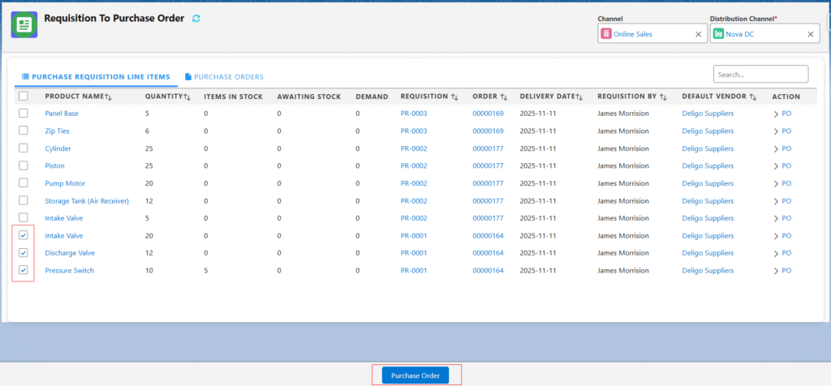Select the Purchase Requisition Line Items tab

tap(96, 77)
